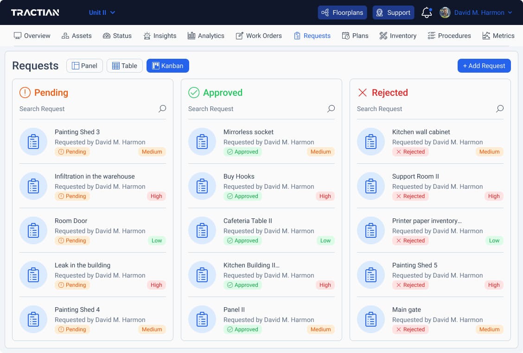Click the clipboard icon for Painting Shed 4

(x=33, y=319)
